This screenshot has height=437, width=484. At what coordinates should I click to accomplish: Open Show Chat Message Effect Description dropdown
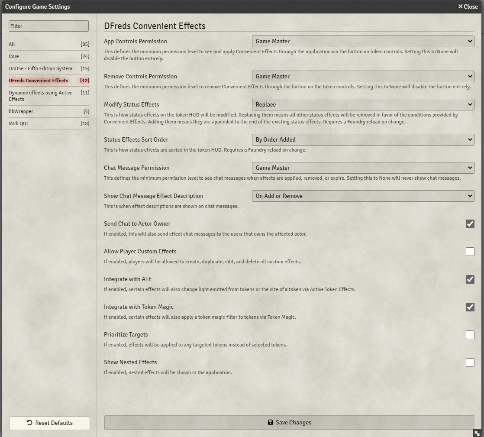pos(363,196)
